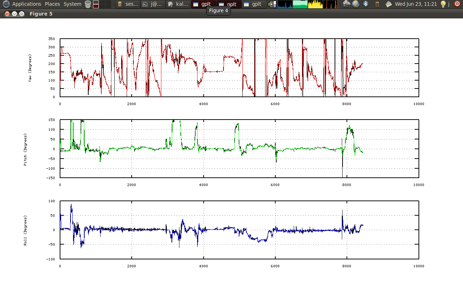Click the 'Roll (Degrees)' axis label
The image size is (463, 289).
coord(25,230)
